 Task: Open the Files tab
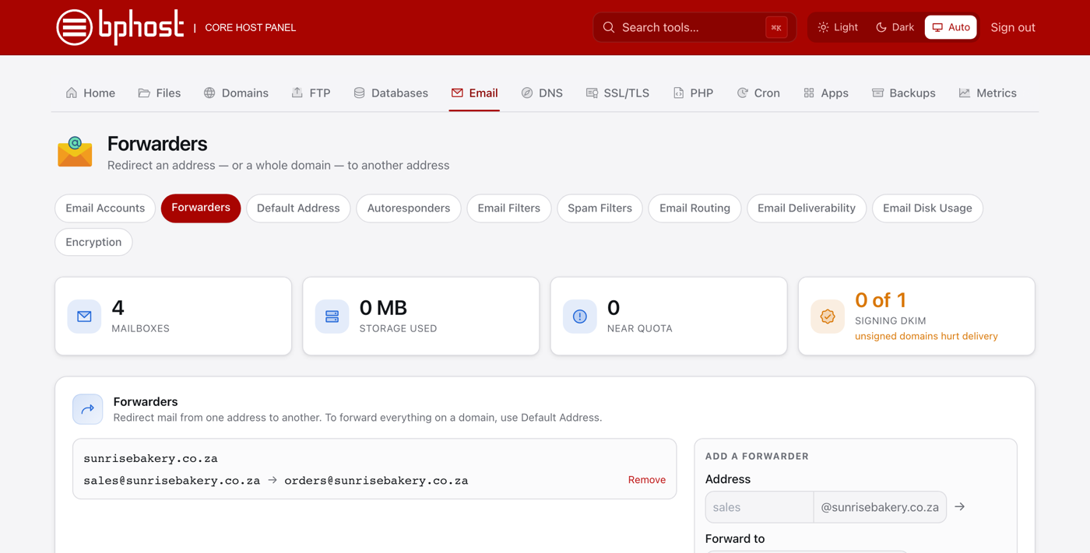(x=160, y=93)
